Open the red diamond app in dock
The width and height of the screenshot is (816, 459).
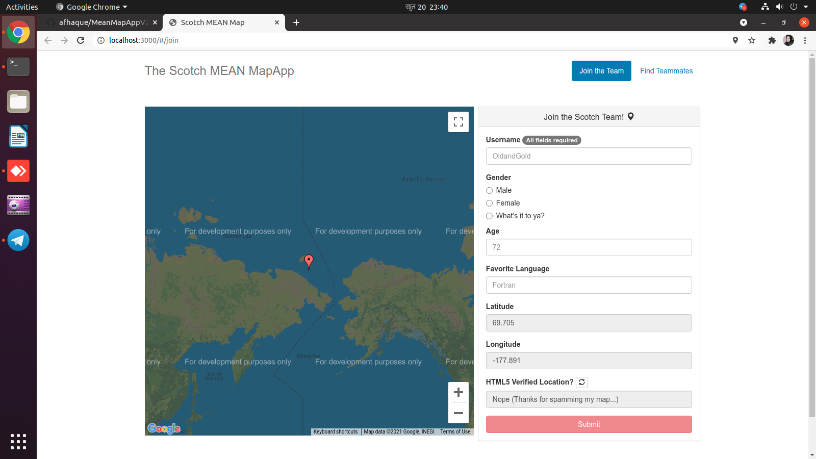click(18, 171)
